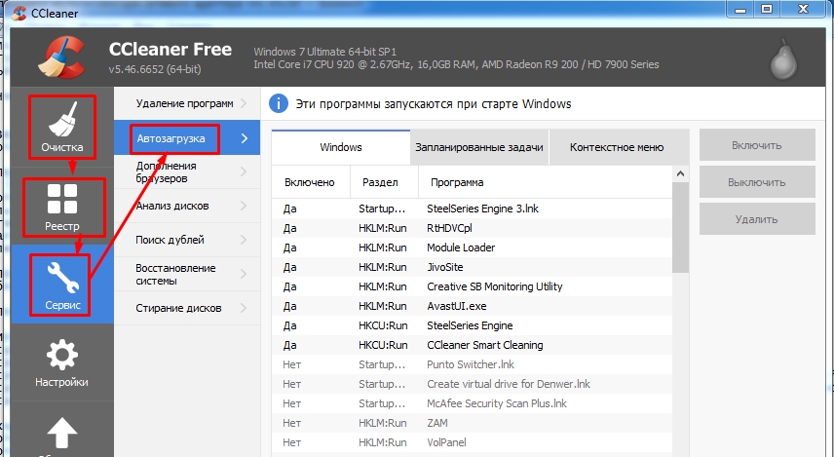Viewport: 834px width, 457px height.
Task: Click chevron next to Восстановление системы
Action: (245, 274)
